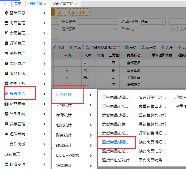The image size is (186, 169).
Task: Click the search magnifier icon
Action: pyautogui.click(x=5, y=4)
